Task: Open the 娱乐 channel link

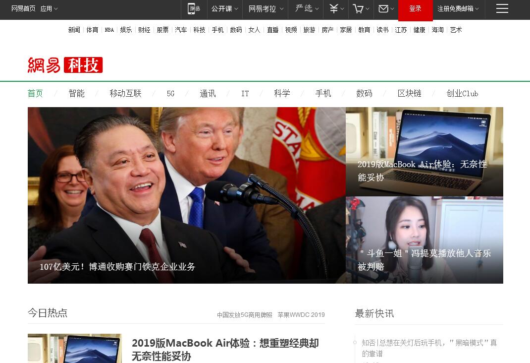Action: click(126, 30)
